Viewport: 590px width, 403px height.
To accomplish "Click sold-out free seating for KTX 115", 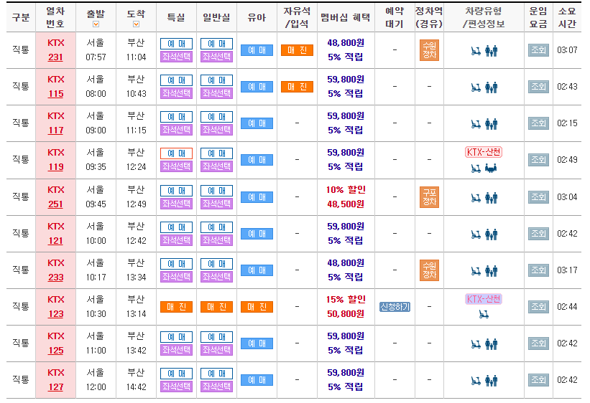I will click(298, 87).
